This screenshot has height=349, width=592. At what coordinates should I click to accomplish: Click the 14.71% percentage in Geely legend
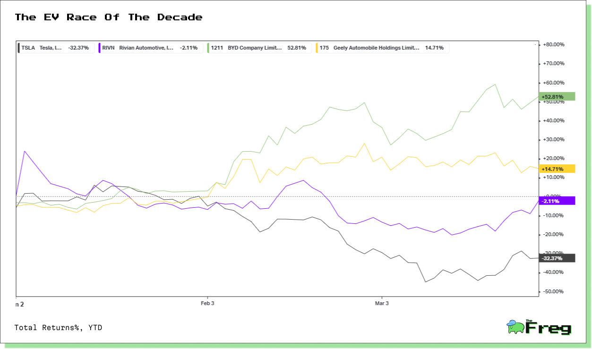tap(434, 48)
